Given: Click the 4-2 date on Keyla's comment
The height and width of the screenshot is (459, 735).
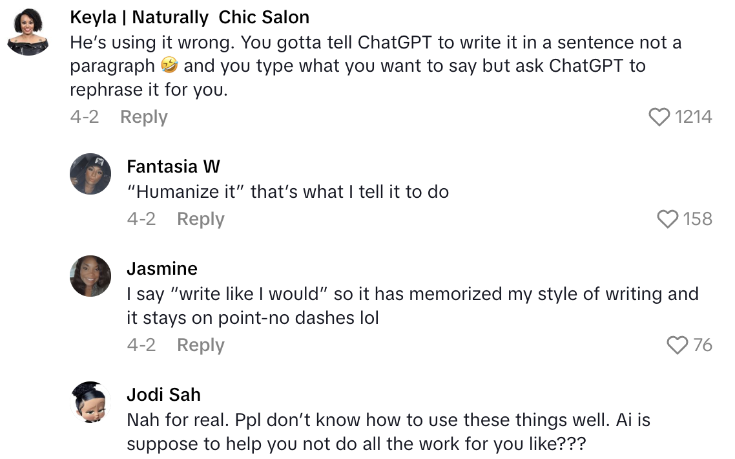Looking at the screenshot, I should (x=84, y=117).
